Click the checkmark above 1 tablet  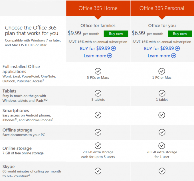pos(162,93)
